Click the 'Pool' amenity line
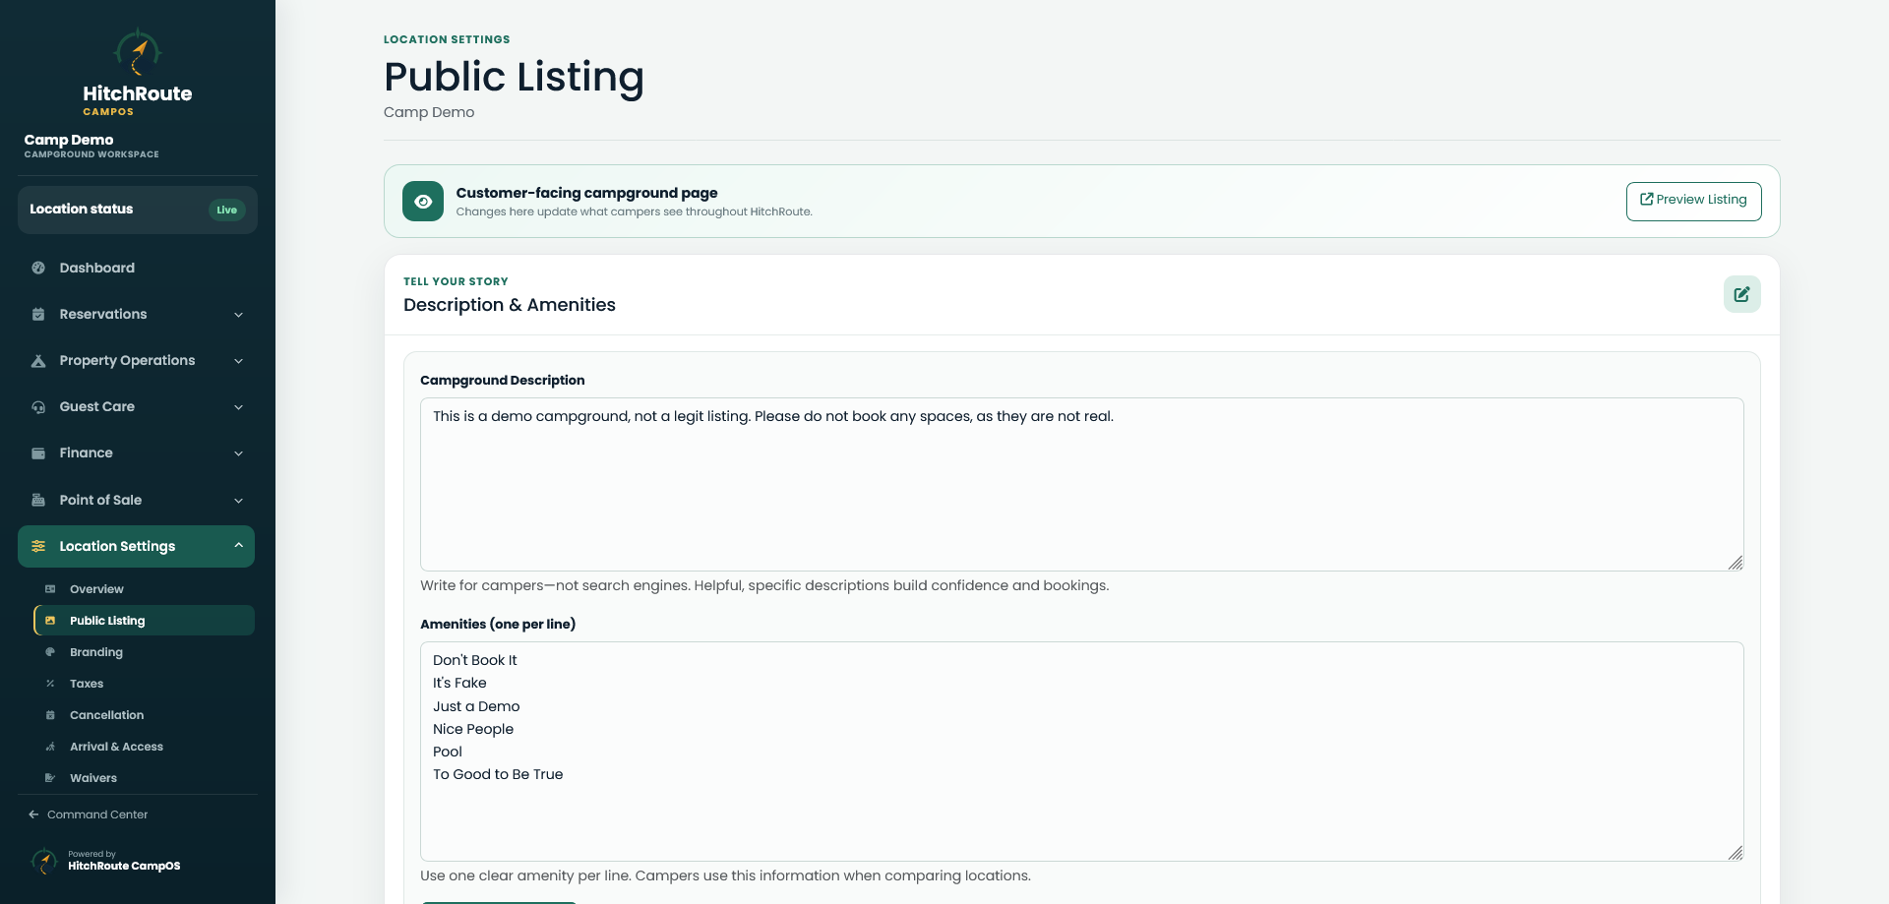The height and width of the screenshot is (904, 1889). click(x=448, y=752)
